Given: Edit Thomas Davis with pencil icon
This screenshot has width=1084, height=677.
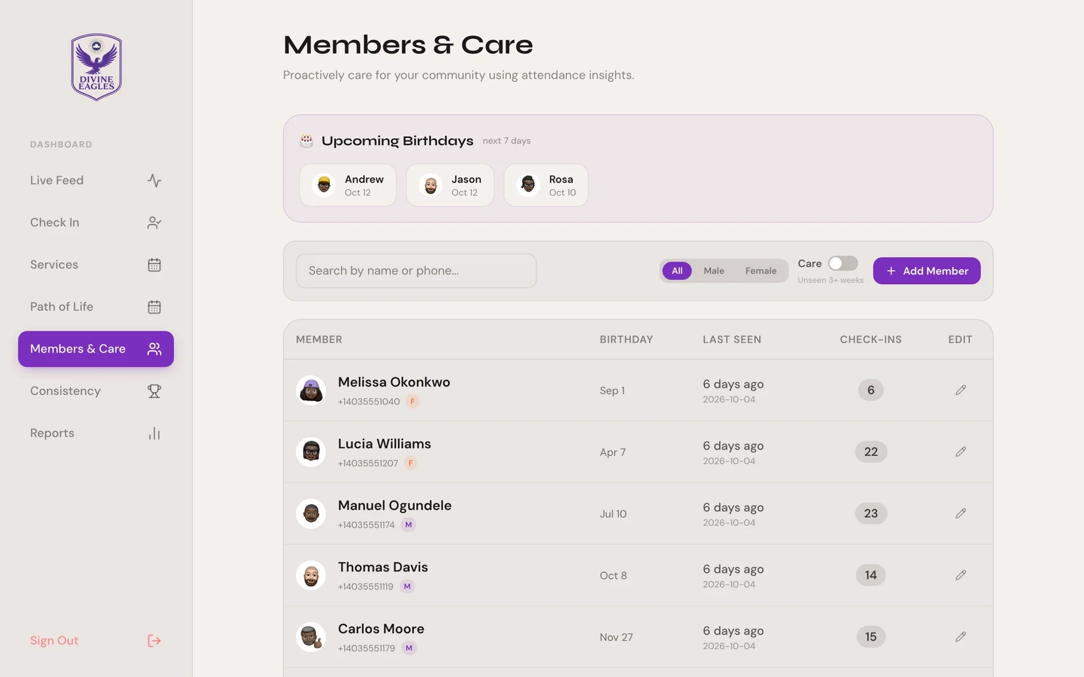Looking at the screenshot, I should coord(960,575).
